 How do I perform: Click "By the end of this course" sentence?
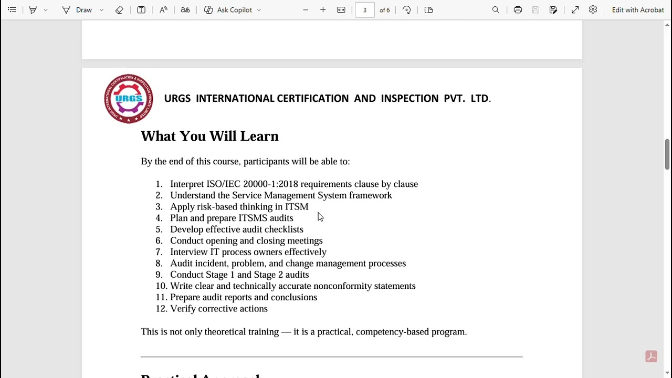pos(245,161)
